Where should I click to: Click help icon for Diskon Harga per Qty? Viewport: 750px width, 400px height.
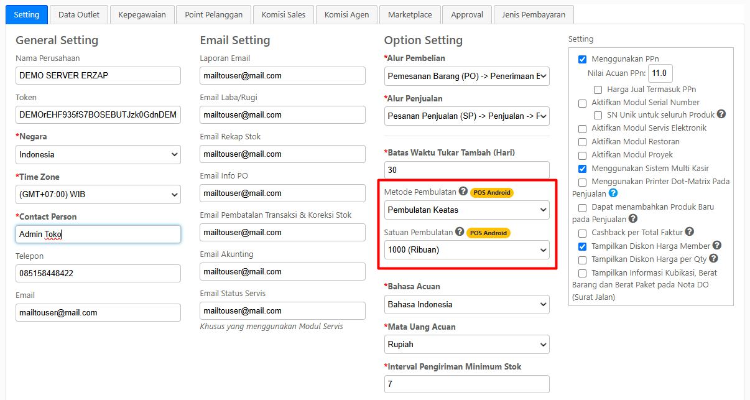tap(713, 259)
